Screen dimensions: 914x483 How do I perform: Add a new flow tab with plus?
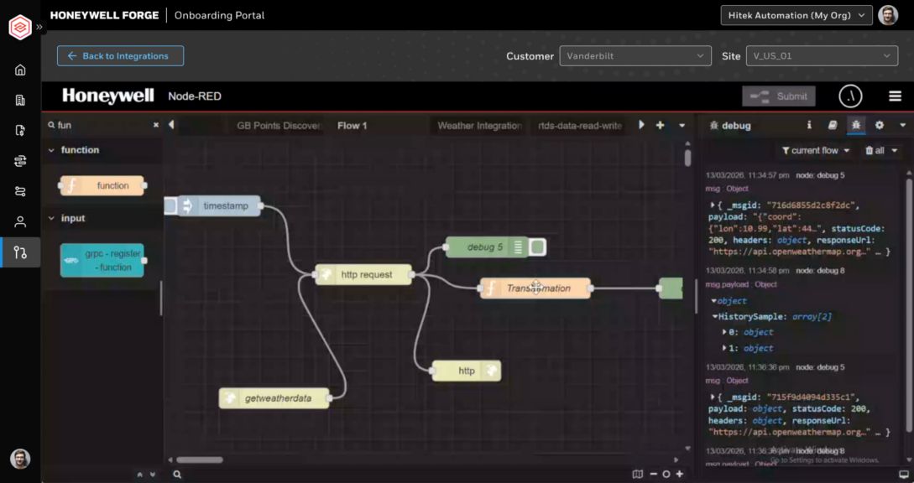660,125
